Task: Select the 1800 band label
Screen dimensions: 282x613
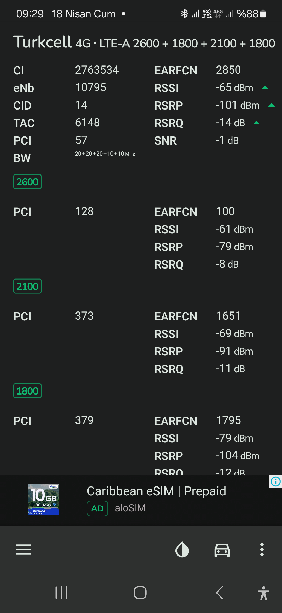Action: pyautogui.click(x=27, y=391)
